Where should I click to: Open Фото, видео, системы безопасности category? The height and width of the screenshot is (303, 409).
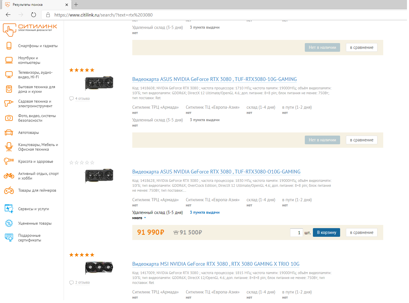pos(37,118)
